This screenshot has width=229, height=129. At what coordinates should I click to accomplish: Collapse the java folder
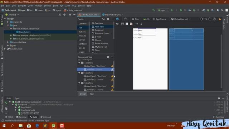coord(8,25)
